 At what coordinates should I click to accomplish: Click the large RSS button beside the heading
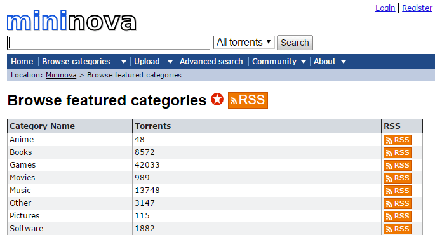[248, 100]
